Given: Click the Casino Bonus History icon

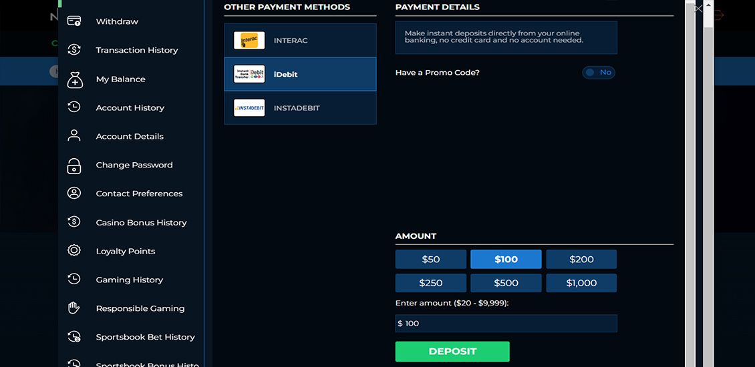Looking at the screenshot, I should pyautogui.click(x=73, y=222).
